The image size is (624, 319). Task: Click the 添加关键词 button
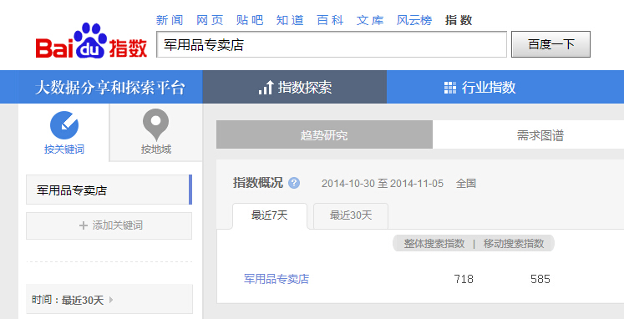point(109,225)
